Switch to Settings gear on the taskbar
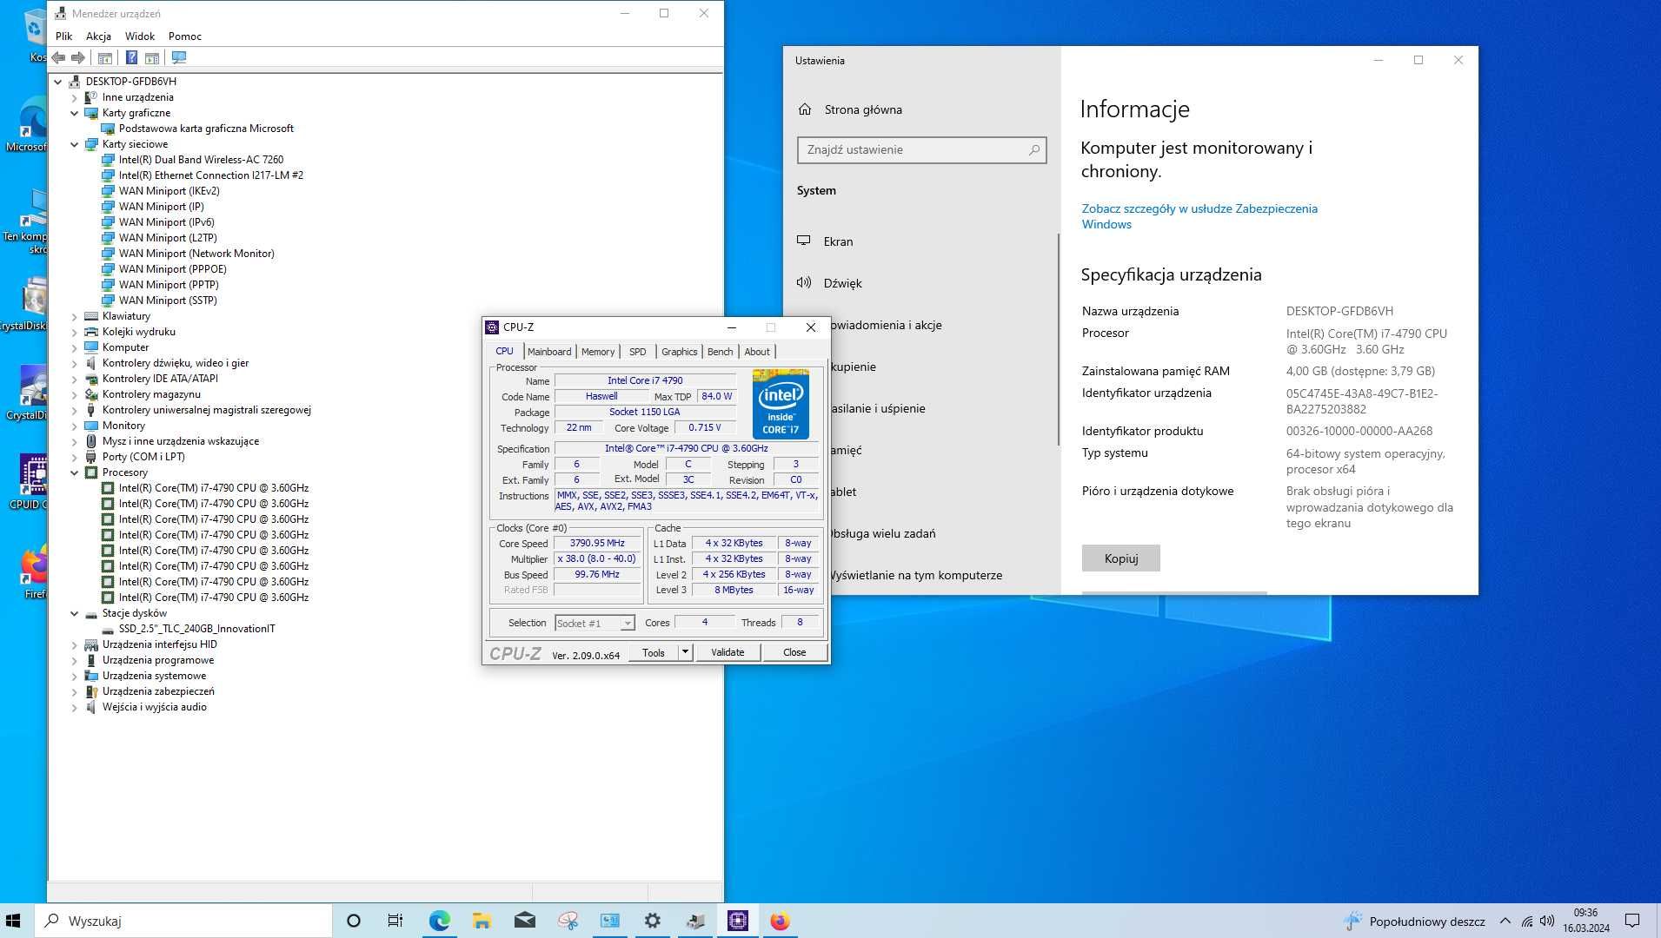 pos(652,921)
